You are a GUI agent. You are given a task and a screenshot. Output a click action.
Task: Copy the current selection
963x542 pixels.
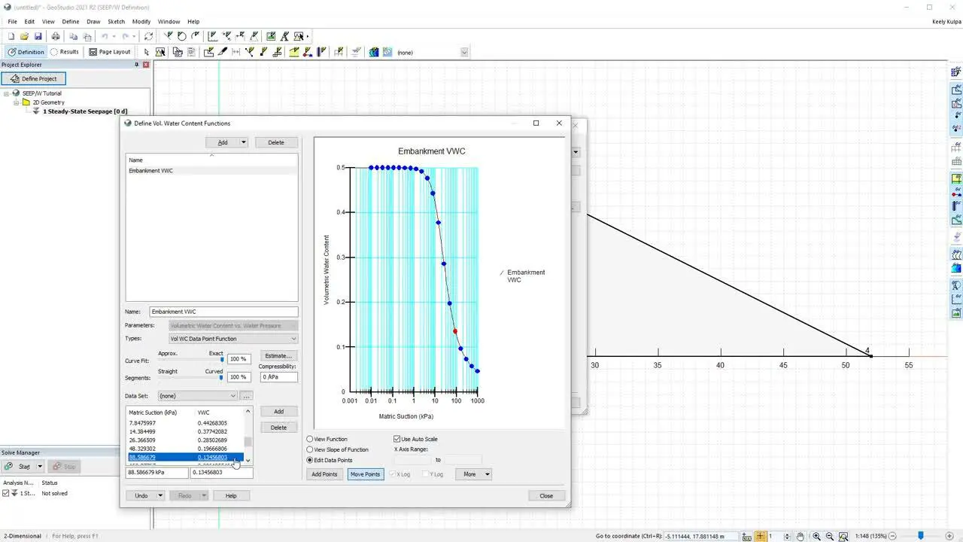coord(72,36)
